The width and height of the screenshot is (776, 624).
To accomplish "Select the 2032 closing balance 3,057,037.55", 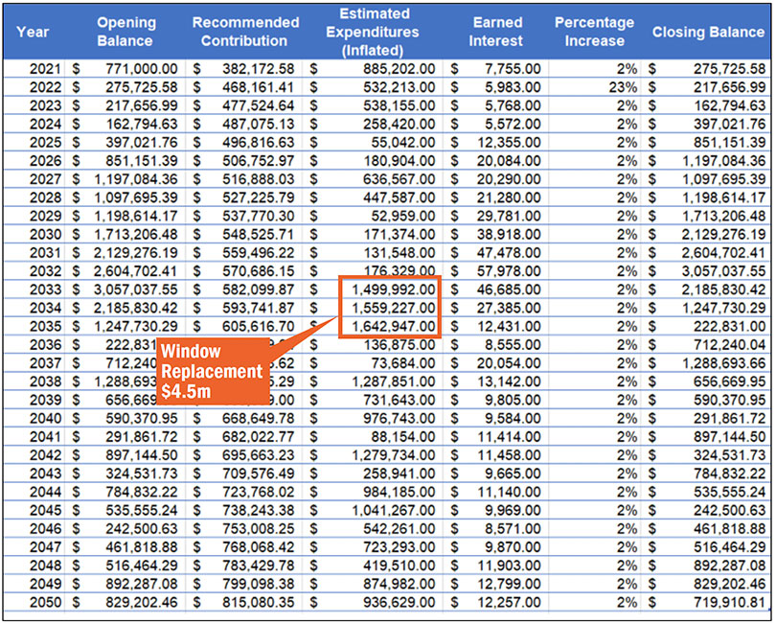I will 724,271.
